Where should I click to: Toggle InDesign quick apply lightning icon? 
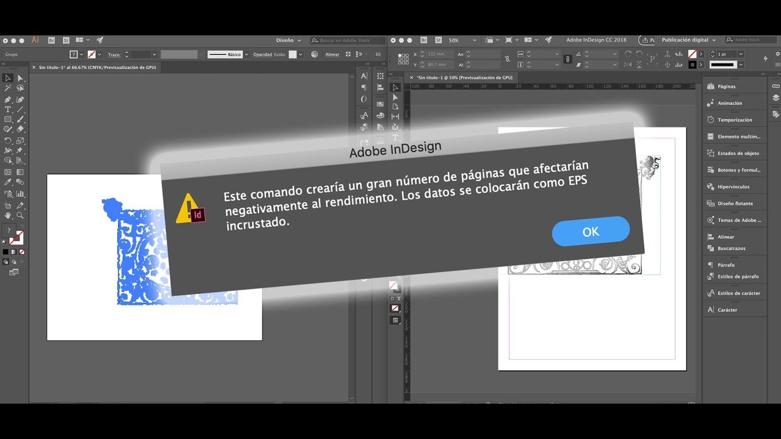click(x=766, y=59)
